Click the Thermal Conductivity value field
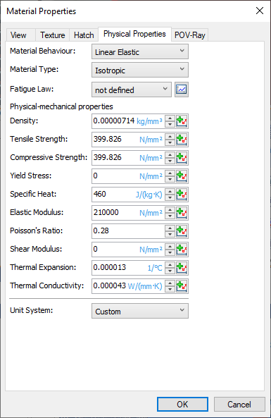Viewport: 271px width, 418px height. coord(128,286)
